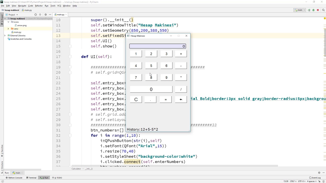326x183 pixels.
Task: Click the debug bug icon
Action: [x=313, y=10]
